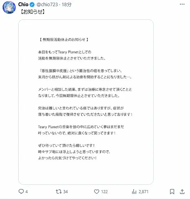
Task: Like the post with the heart icon
Action: coord(96,192)
